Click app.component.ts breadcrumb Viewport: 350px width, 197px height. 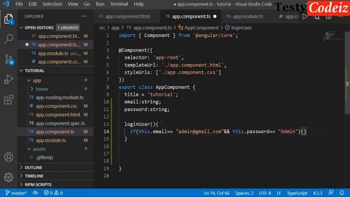click(x=149, y=28)
